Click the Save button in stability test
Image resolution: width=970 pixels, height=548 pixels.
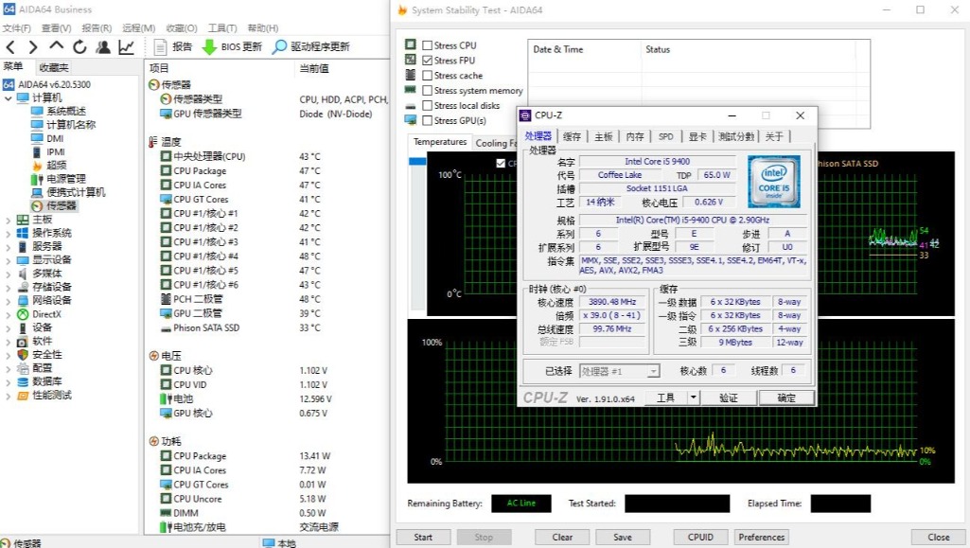[x=623, y=537]
